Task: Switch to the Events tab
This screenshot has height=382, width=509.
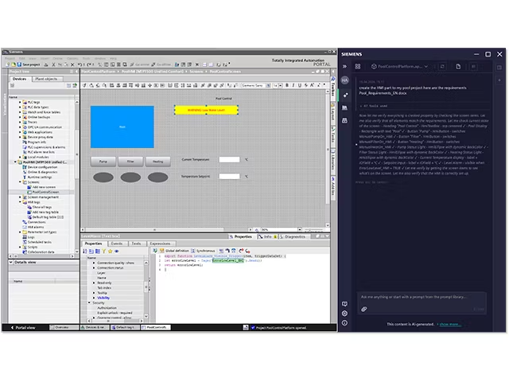Action: 116,243
